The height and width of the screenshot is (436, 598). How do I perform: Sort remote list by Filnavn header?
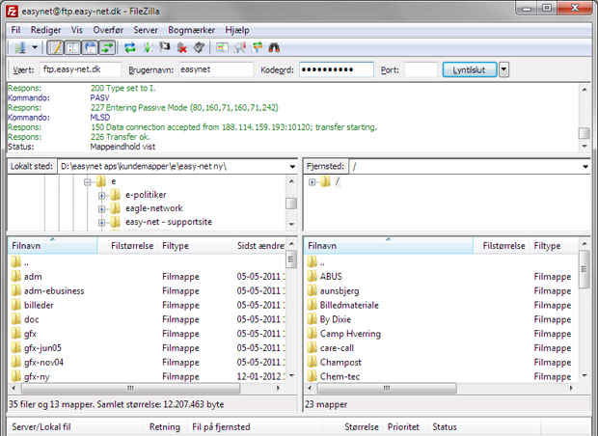(389, 246)
